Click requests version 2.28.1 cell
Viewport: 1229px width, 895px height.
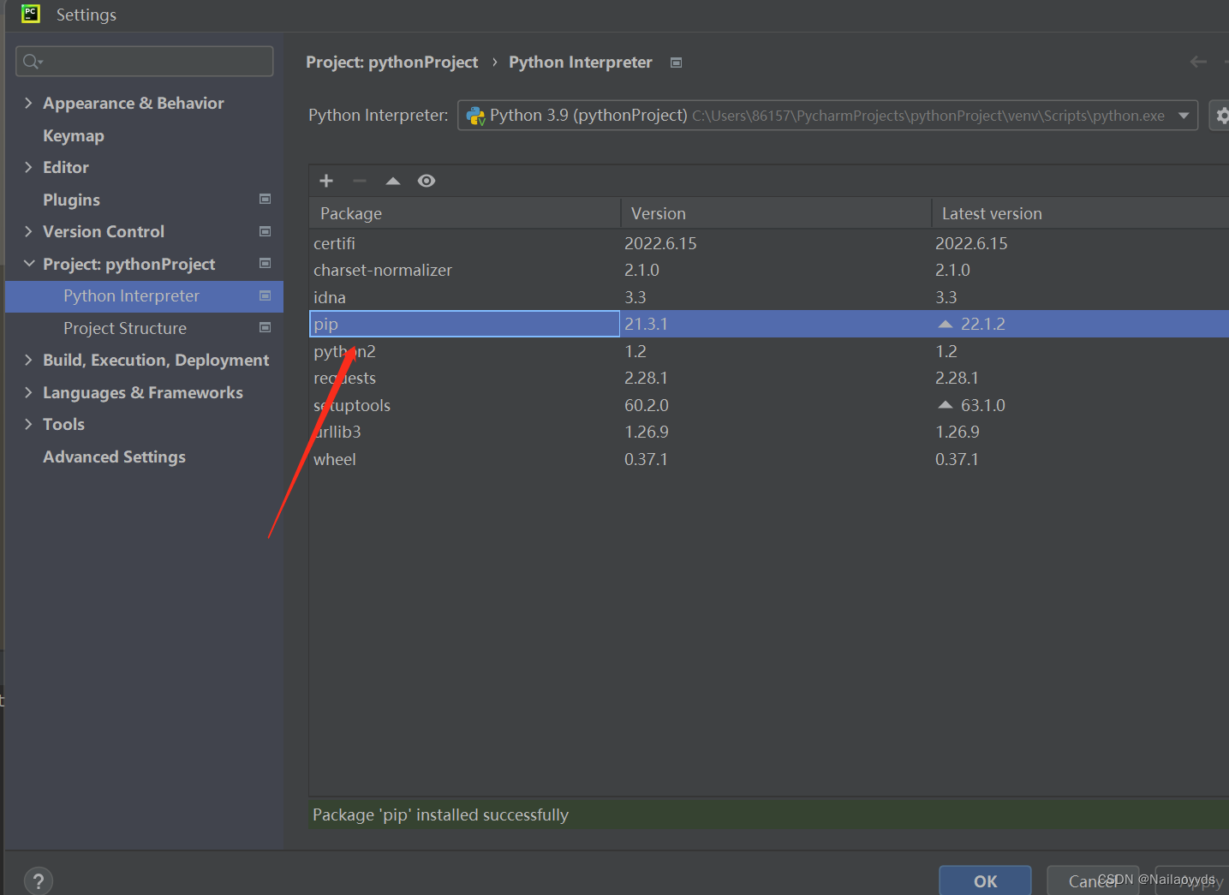646,378
